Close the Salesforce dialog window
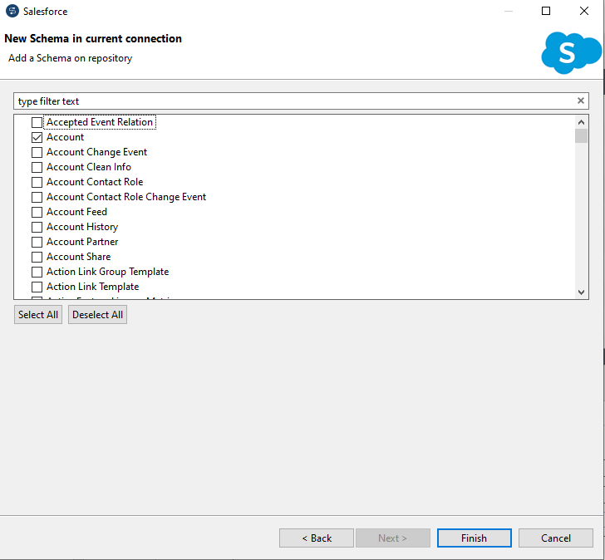Screen dimensions: 605x560 pos(584,11)
